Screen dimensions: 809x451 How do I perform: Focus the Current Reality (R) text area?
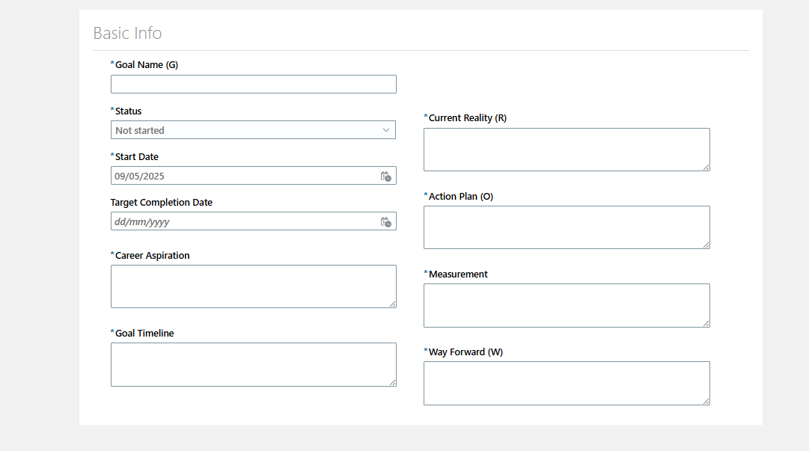point(567,150)
